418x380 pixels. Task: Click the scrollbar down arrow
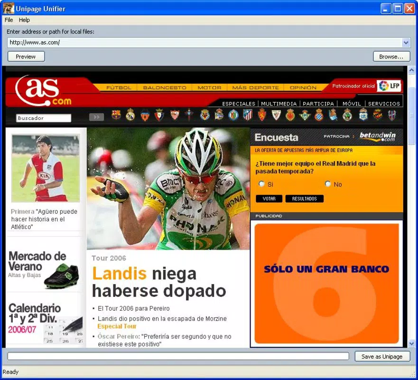click(x=412, y=343)
